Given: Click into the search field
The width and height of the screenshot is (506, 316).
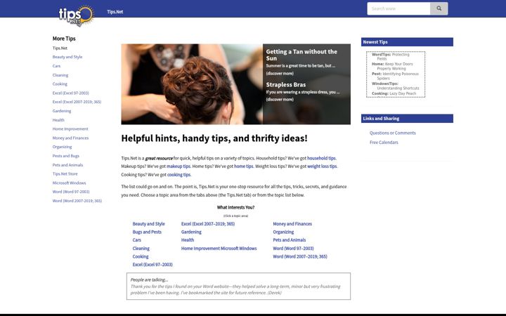Looking at the screenshot, I should [x=398, y=8].
